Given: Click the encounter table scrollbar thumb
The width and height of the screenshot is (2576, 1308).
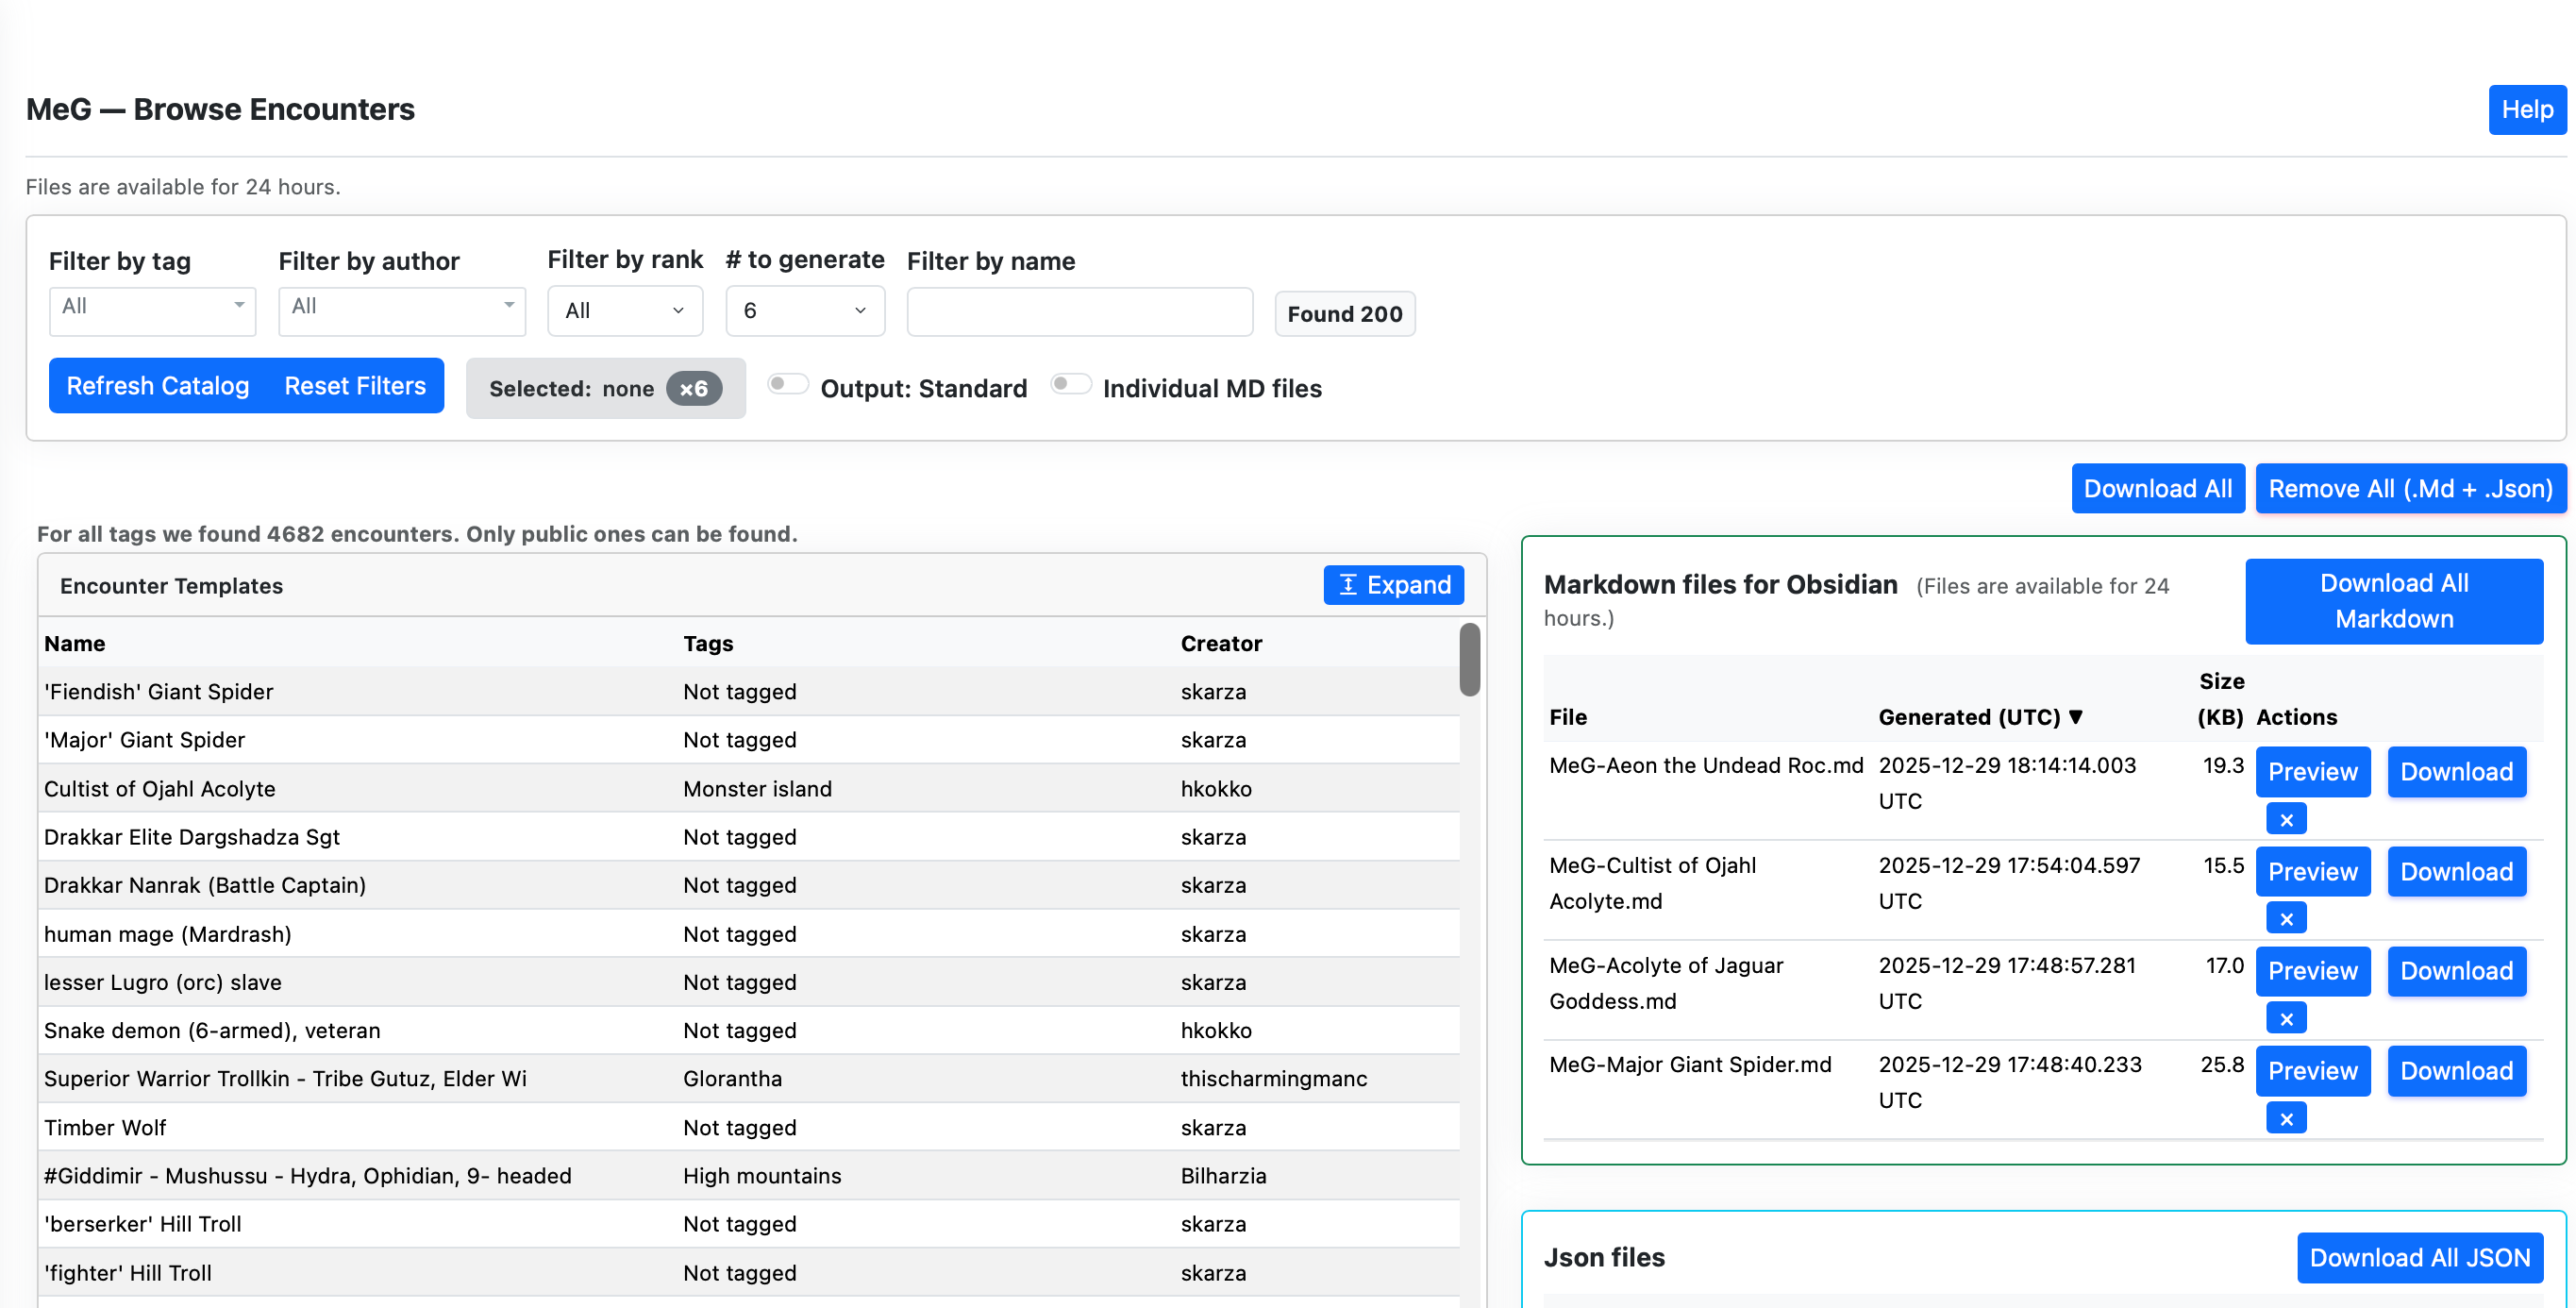Looking at the screenshot, I should (x=1469, y=660).
